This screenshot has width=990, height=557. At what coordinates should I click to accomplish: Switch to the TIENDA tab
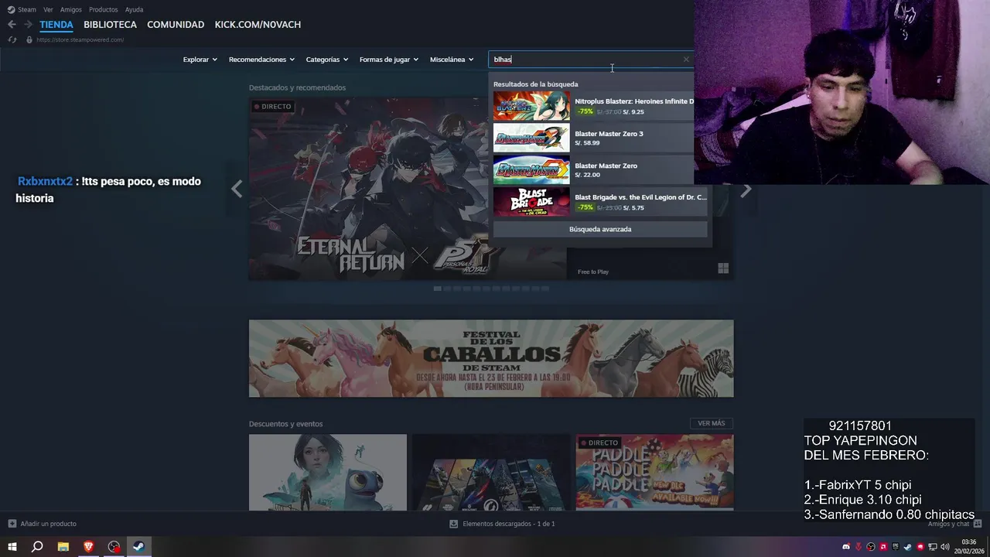56,25
